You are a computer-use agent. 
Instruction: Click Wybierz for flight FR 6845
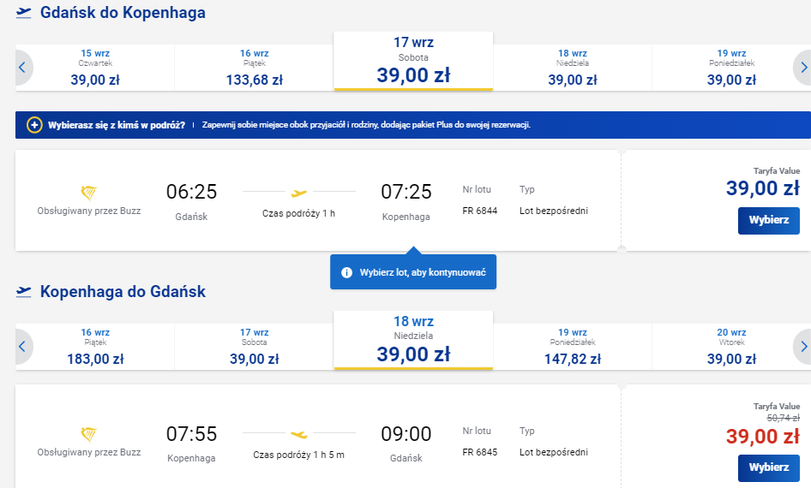(x=769, y=467)
